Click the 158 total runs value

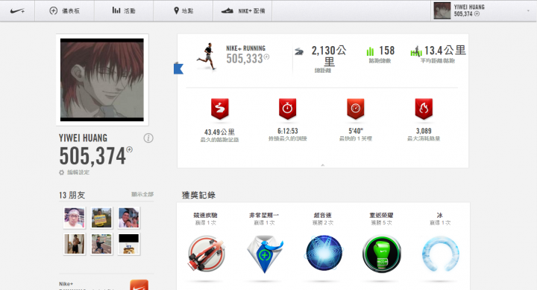coord(387,51)
